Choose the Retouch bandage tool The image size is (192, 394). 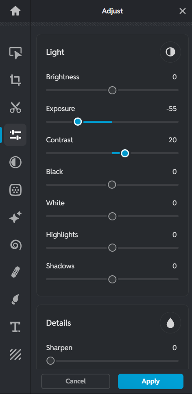[x=15, y=272]
